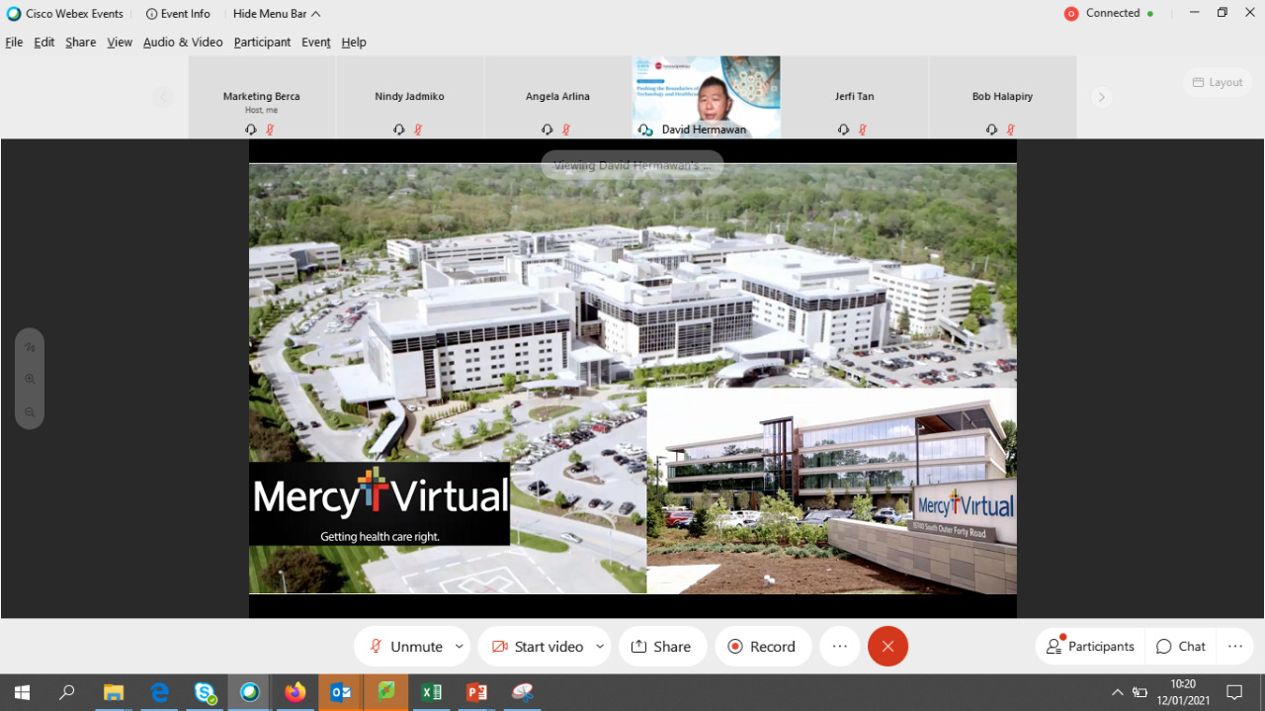Select Nindy Jadmiko participant tile
The width and height of the screenshot is (1265, 711).
pyautogui.click(x=410, y=97)
